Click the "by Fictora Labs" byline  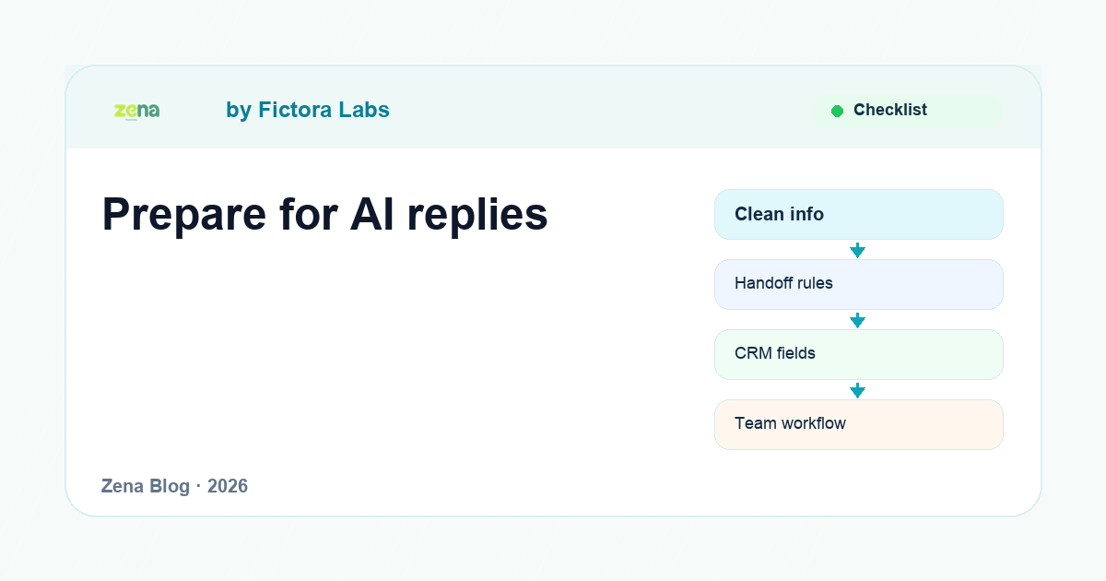(308, 110)
